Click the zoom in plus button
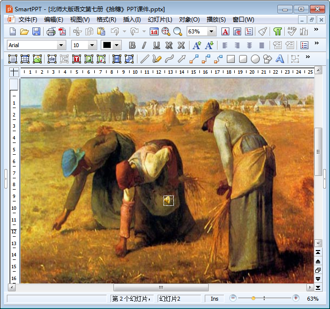Screen dimensions: 330x309 click(296, 298)
